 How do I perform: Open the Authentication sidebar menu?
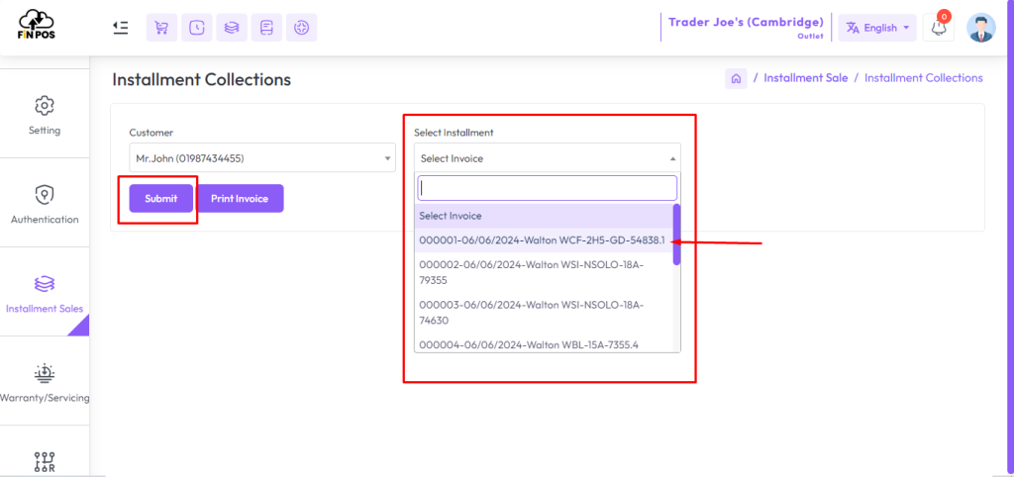click(x=44, y=204)
